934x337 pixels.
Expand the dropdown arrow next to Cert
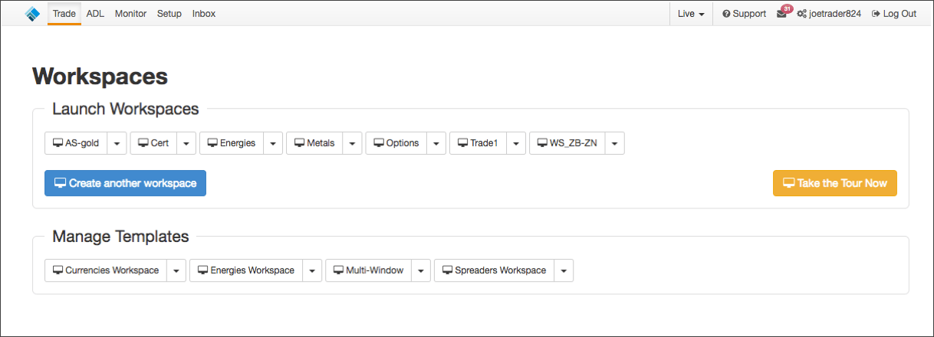[x=187, y=143]
